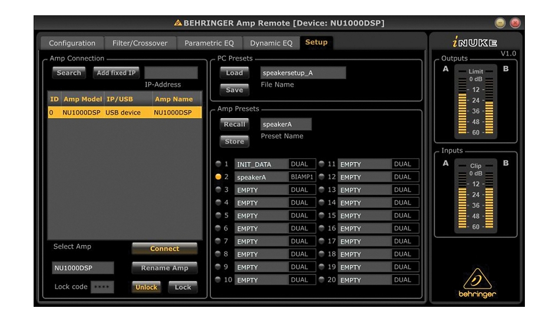Viewport: 542px width, 311px height.
Task: Click the Amp Name column header
Action: tap(177, 99)
